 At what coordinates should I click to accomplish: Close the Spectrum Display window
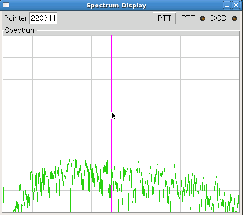236,6
